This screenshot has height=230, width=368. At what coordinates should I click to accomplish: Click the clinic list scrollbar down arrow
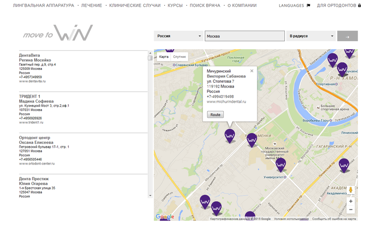pos(150,195)
